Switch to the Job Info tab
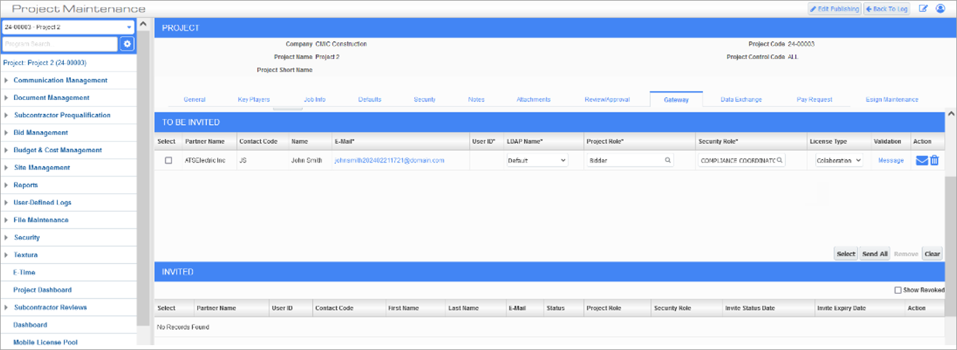The width and height of the screenshot is (957, 350). point(314,99)
